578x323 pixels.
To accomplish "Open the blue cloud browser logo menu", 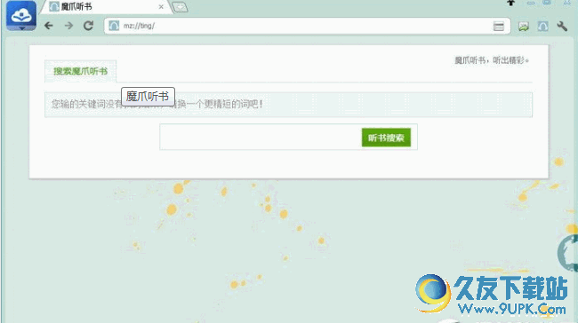I will (21, 15).
